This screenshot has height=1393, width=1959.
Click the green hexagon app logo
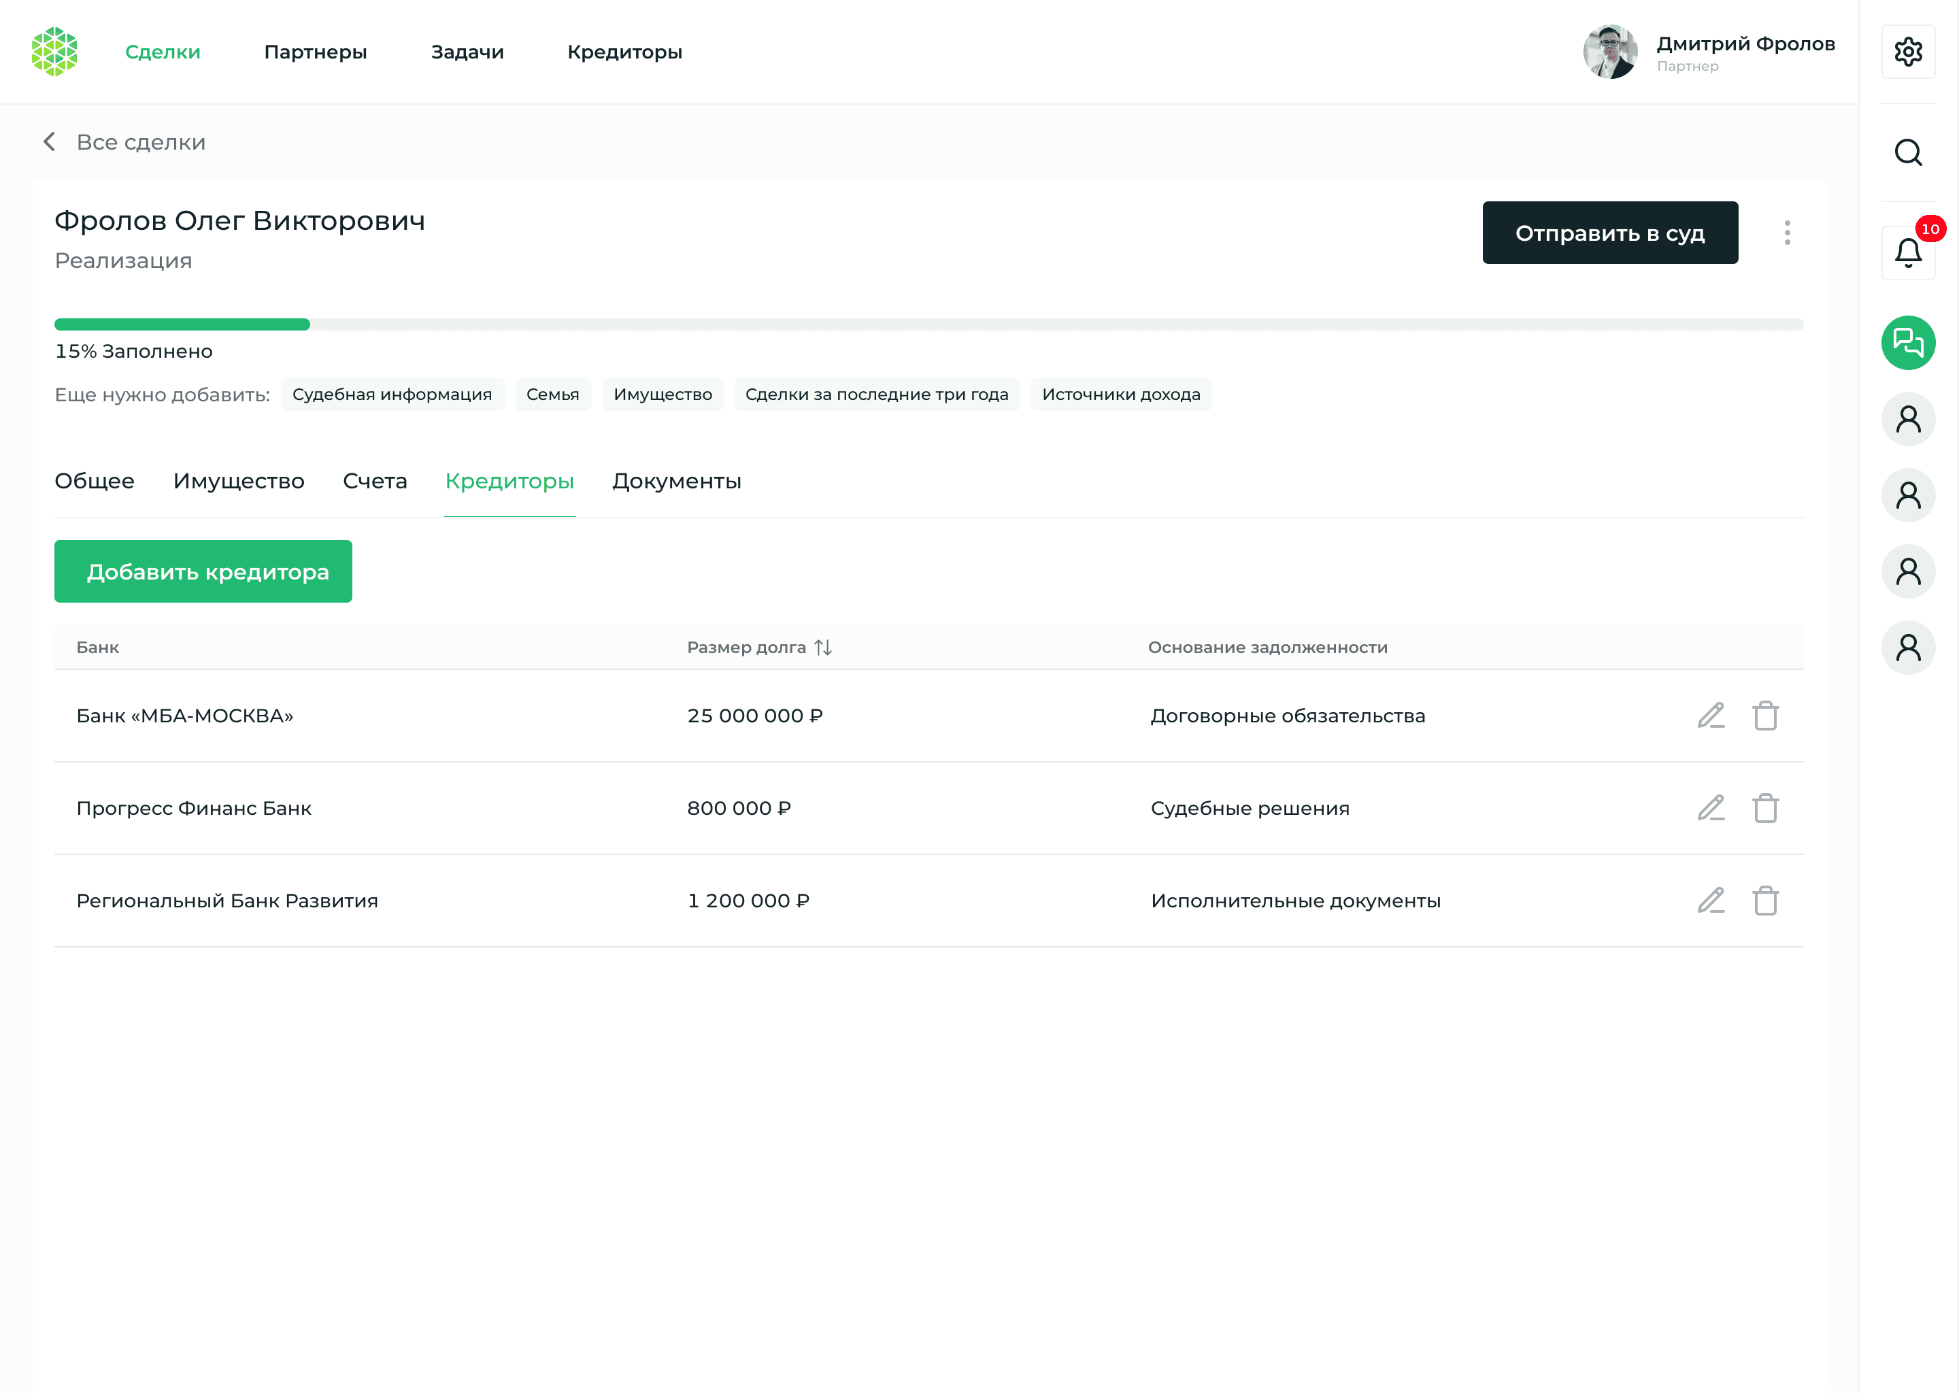[x=54, y=52]
